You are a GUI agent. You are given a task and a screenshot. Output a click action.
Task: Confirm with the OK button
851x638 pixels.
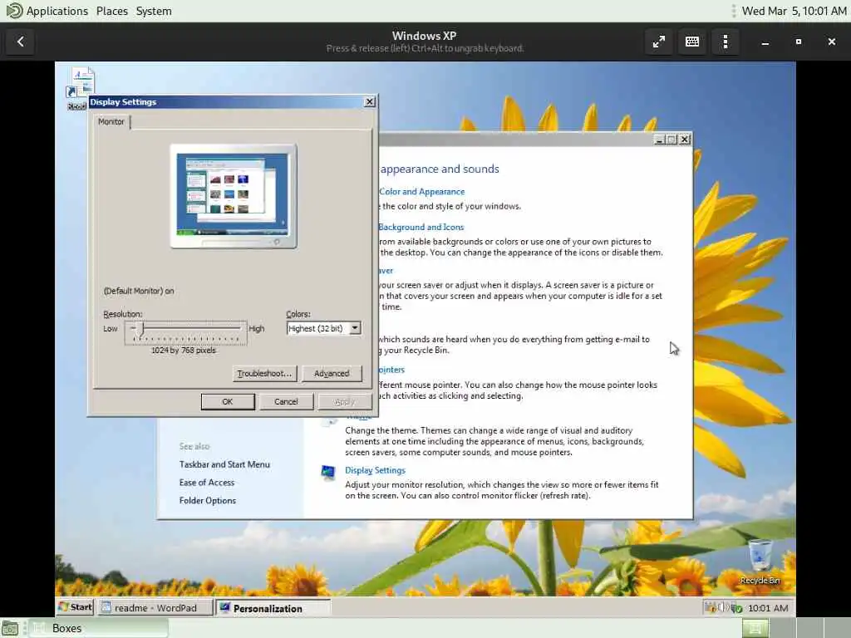pos(228,401)
